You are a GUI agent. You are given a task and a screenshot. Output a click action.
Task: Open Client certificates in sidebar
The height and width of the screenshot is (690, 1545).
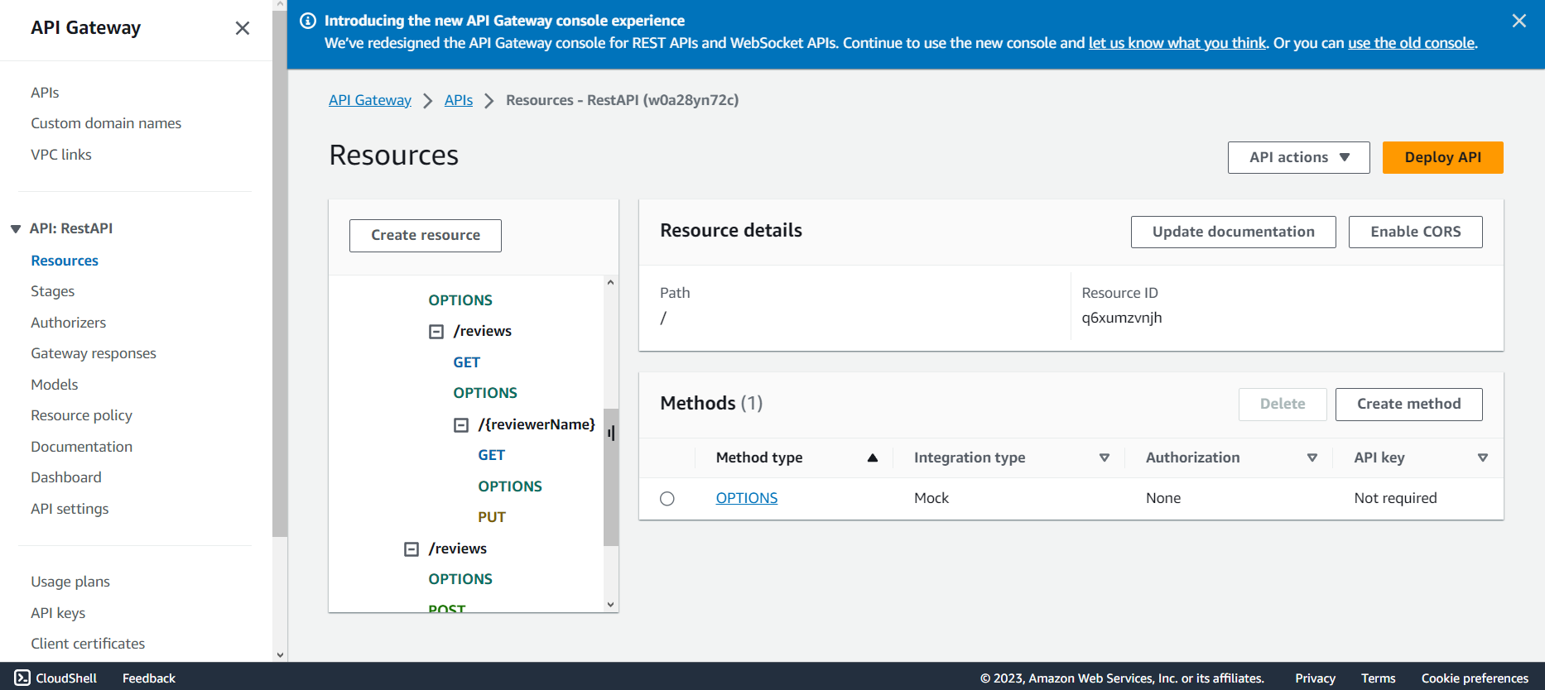tap(88, 644)
